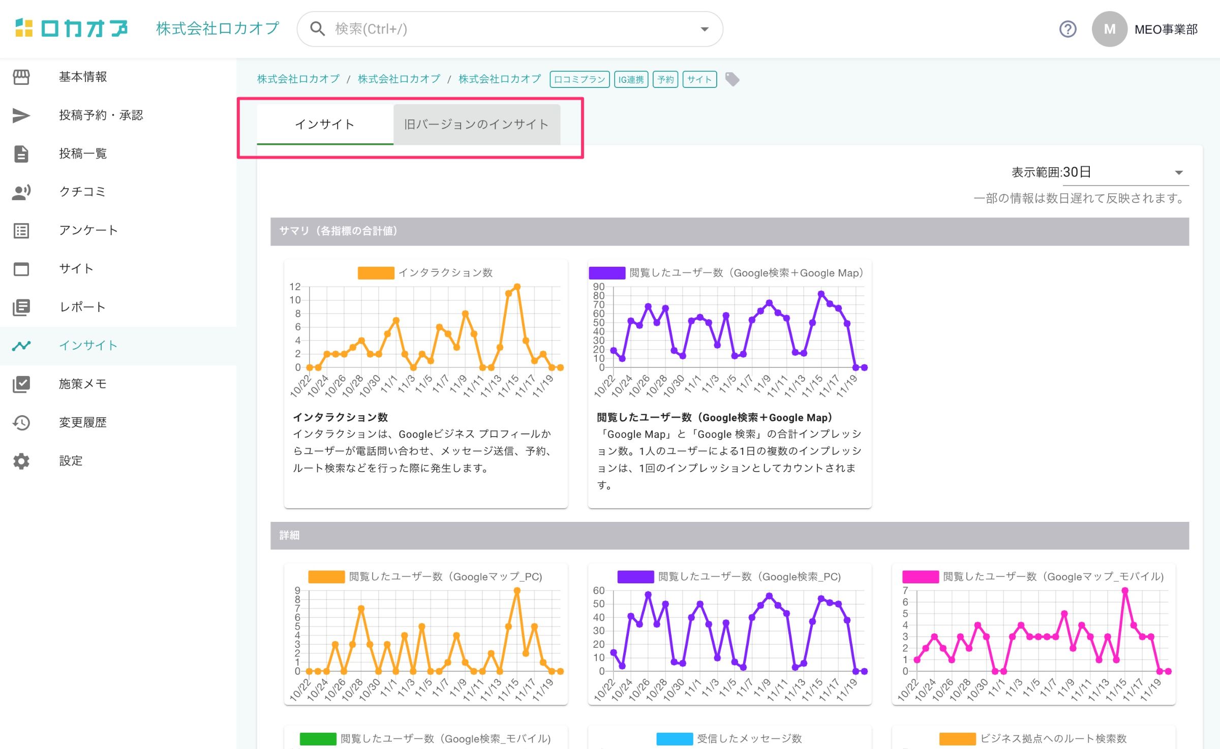Select the インサイト tab
The width and height of the screenshot is (1220, 749).
click(x=325, y=124)
